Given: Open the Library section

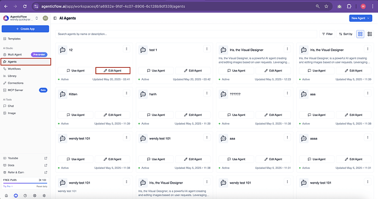Looking at the screenshot, I should coord(12,76).
